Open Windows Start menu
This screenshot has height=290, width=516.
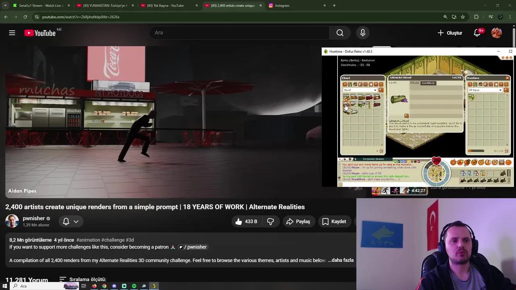pos(5,286)
